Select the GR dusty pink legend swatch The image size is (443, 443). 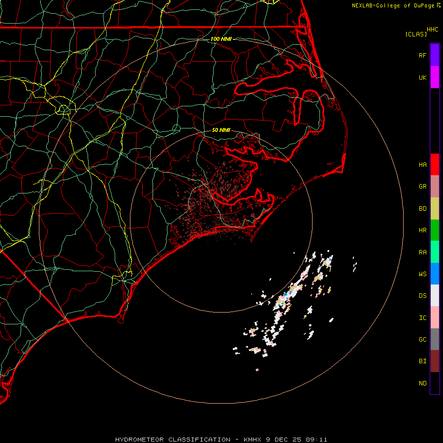pos(435,187)
